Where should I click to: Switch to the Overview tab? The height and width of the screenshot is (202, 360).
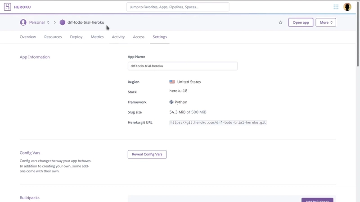(28, 37)
